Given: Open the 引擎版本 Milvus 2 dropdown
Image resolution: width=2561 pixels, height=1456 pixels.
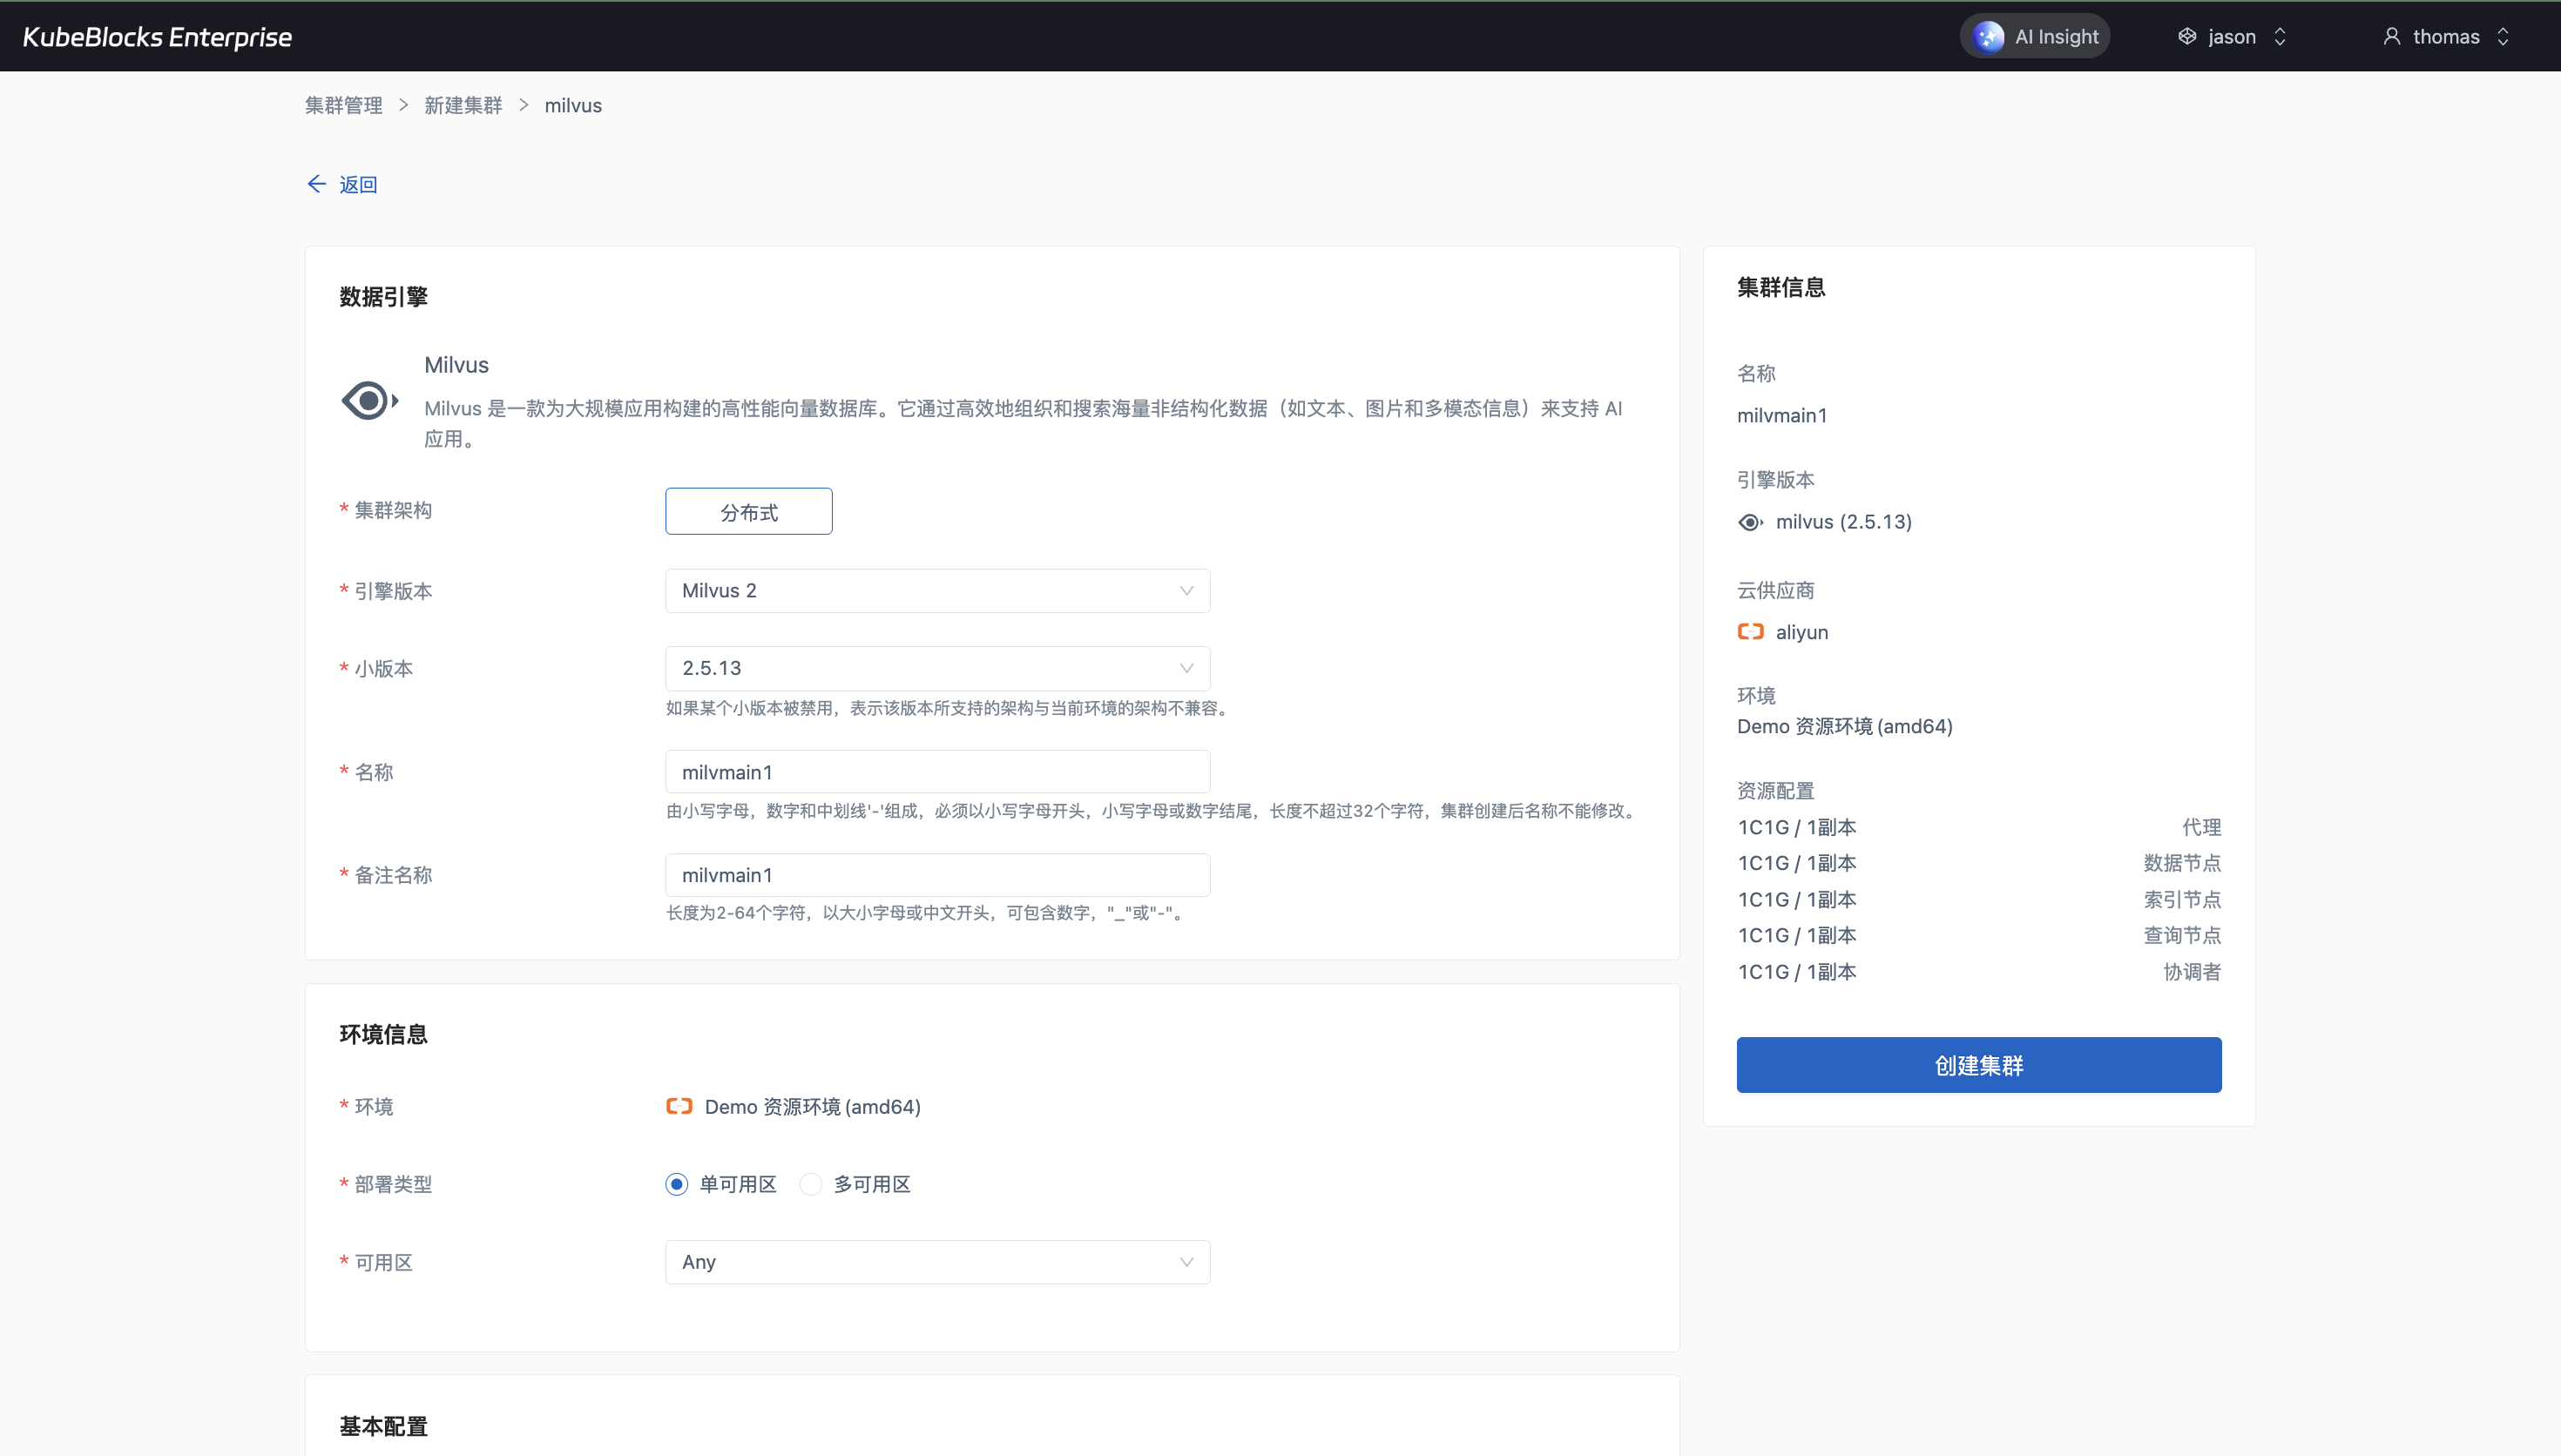Looking at the screenshot, I should tap(937, 591).
